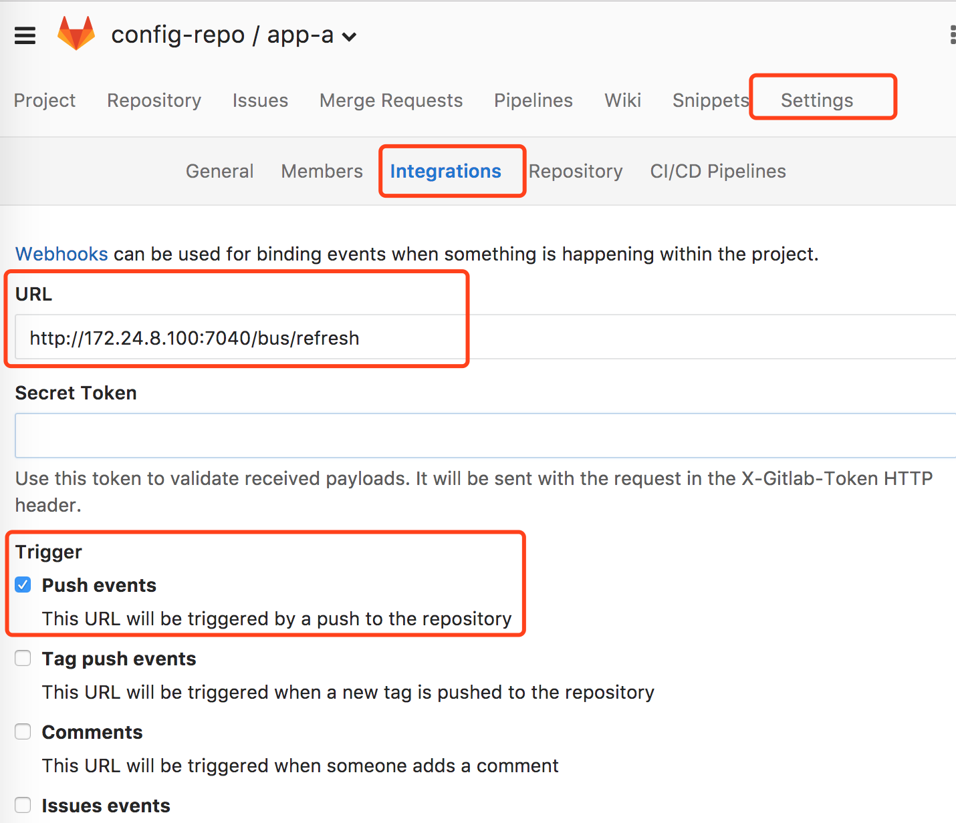Open the Settings tab
Image resolution: width=956 pixels, height=823 pixels.
coord(816,100)
